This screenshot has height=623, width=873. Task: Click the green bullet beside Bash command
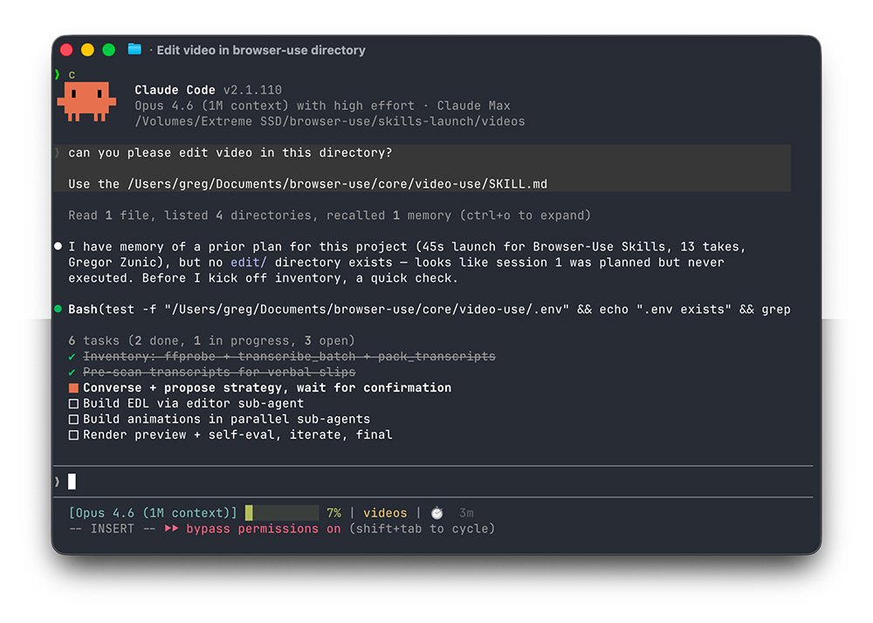click(x=58, y=309)
